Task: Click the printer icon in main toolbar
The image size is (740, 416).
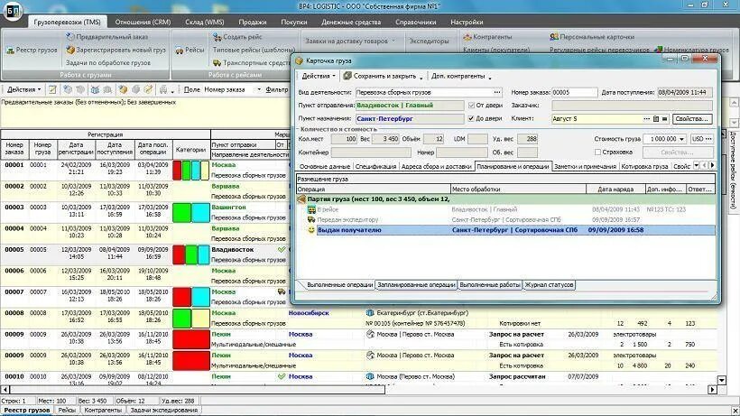Action: click(x=163, y=89)
